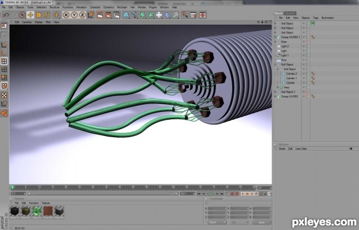Add a Cube primitive object
The height and width of the screenshot is (230, 359).
126,15
